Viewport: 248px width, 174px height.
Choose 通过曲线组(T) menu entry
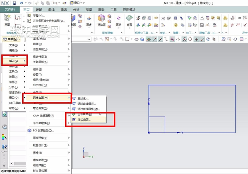(x=87, y=104)
